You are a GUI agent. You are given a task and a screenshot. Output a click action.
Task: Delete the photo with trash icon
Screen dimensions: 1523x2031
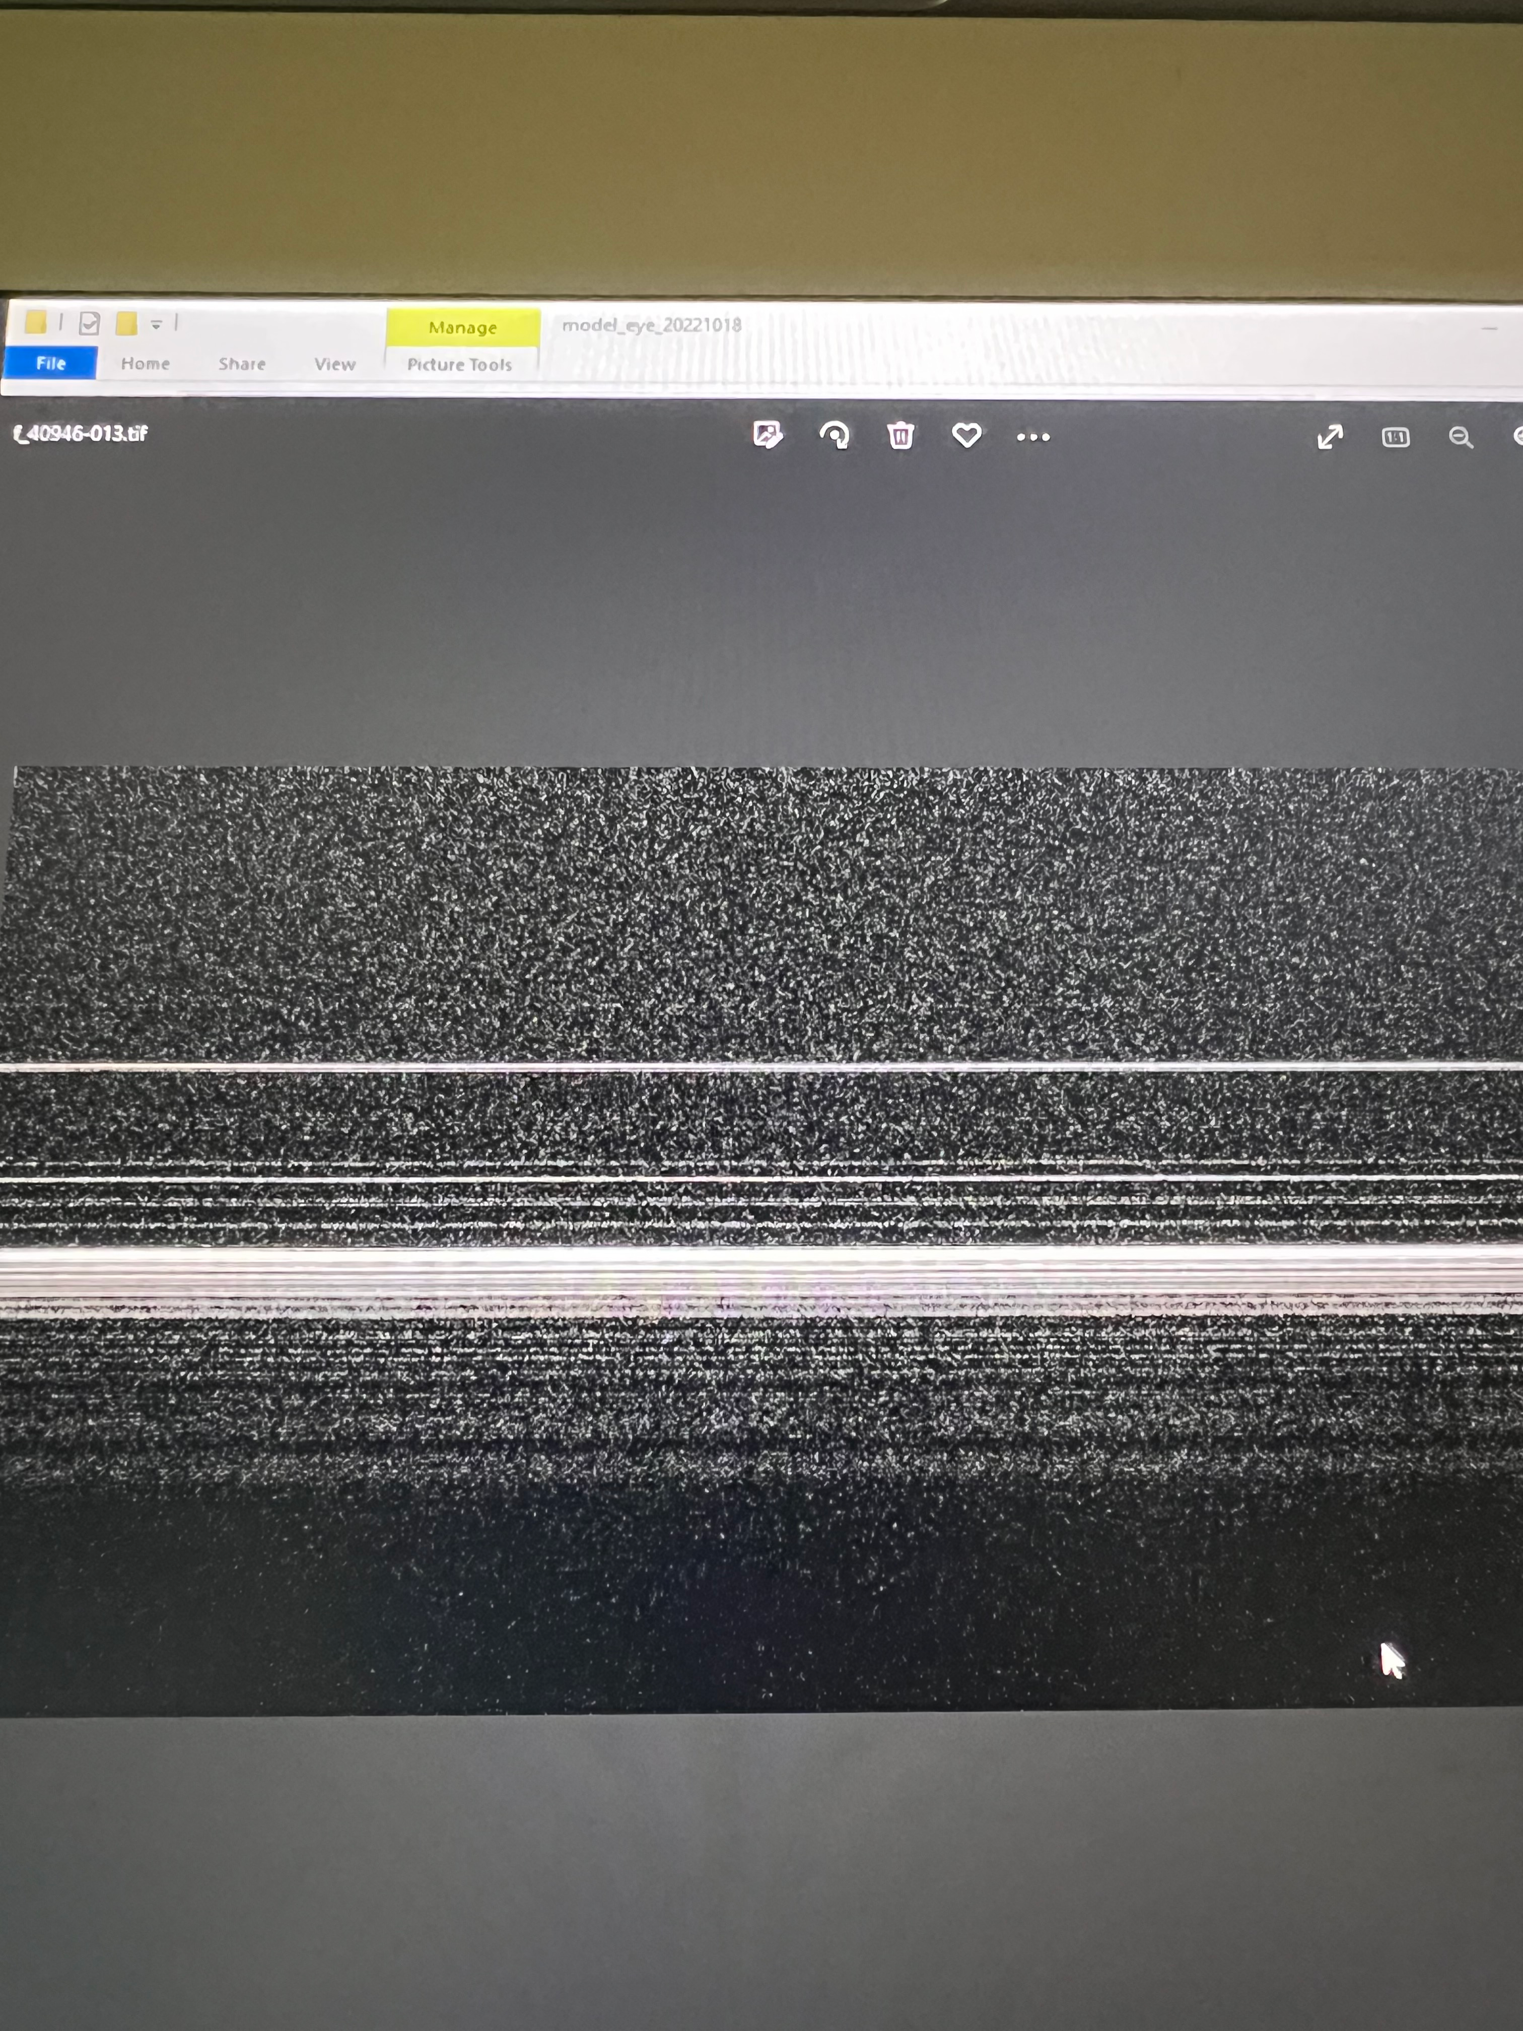[x=901, y=435]
